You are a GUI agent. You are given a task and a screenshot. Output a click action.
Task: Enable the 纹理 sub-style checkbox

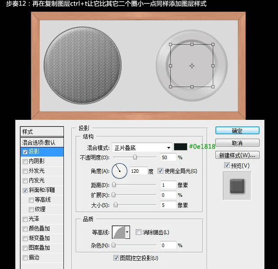coord(31,210)
